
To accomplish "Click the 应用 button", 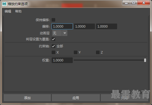I will click(x=76, y=98).
